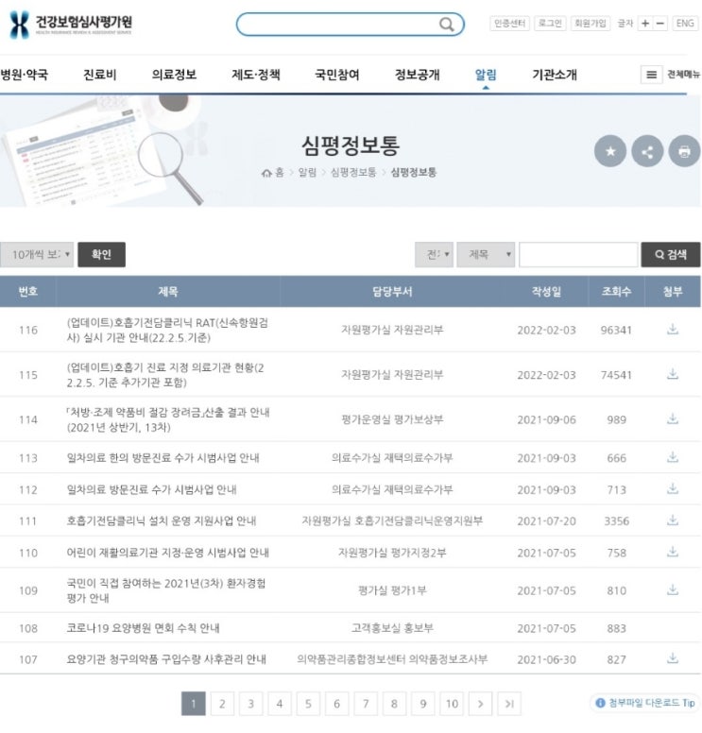Open the 국민참여 menu
Screen dimensions: 702x733
pyautogui.click(x=337, y=75)
